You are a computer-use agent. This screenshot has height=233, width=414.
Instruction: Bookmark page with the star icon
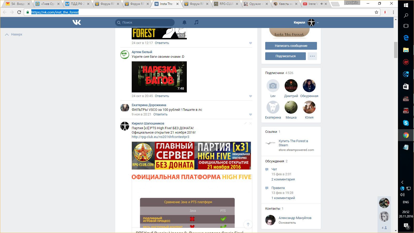(376, 12)
